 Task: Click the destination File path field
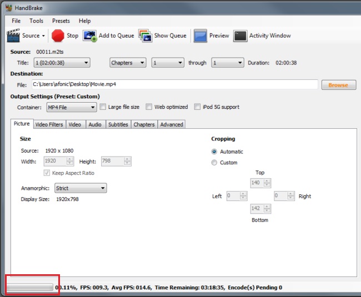174,84
